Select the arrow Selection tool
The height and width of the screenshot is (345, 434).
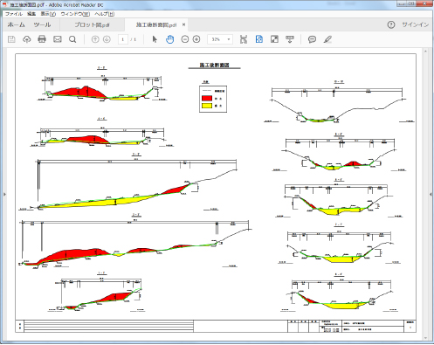(155, 39)
